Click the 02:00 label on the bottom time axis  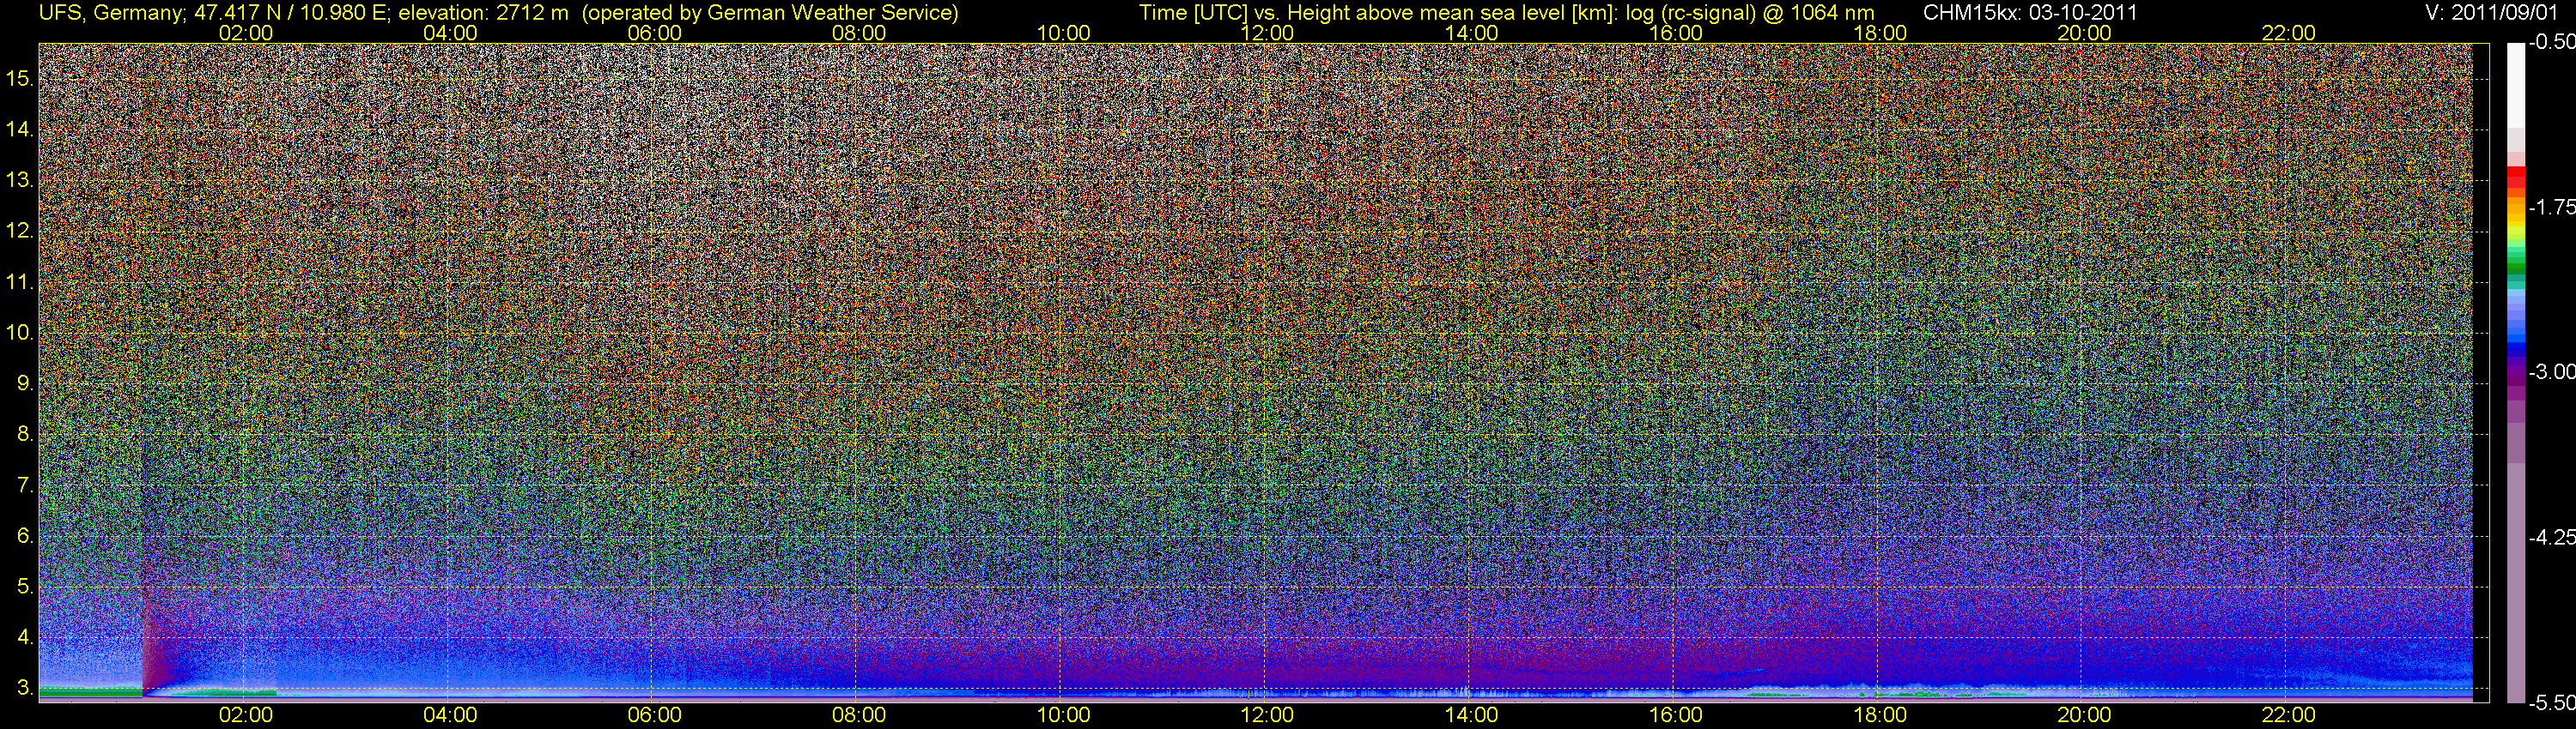[246, 715]
